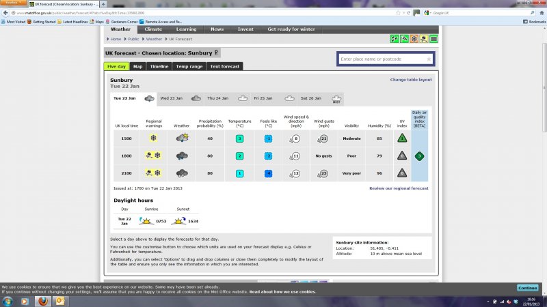Open the Weather main navigation tab
547x307 pixels.
(121, 29)
